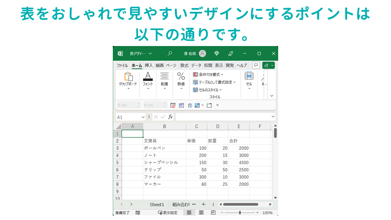Select the ホーム ribbon tab
Viewport: 391px width, 220px height.
coord(137,65)
